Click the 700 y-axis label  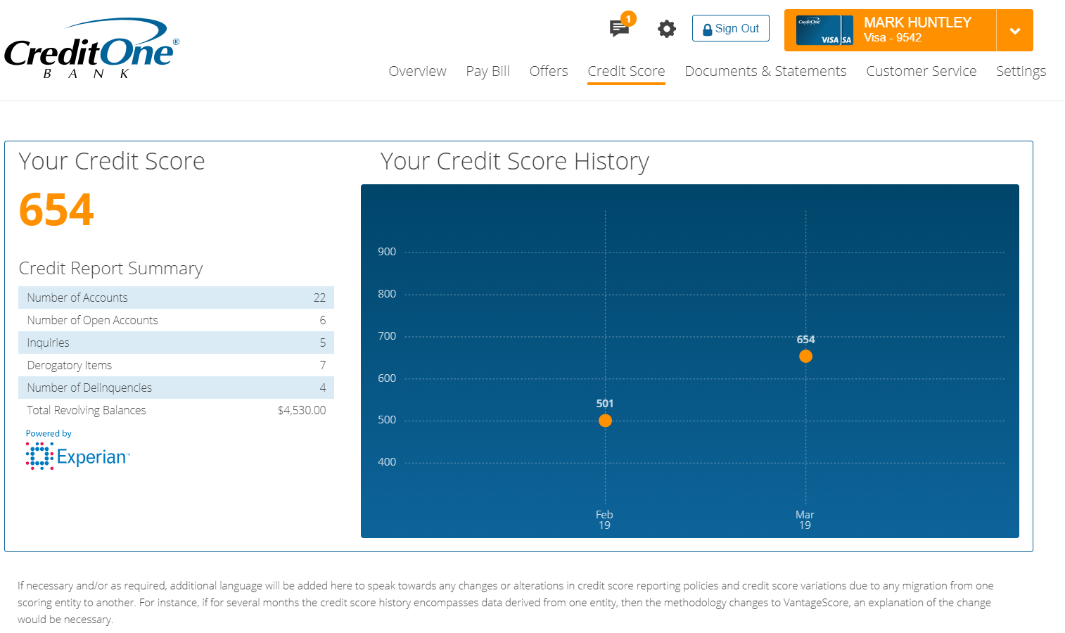(387, 336)
